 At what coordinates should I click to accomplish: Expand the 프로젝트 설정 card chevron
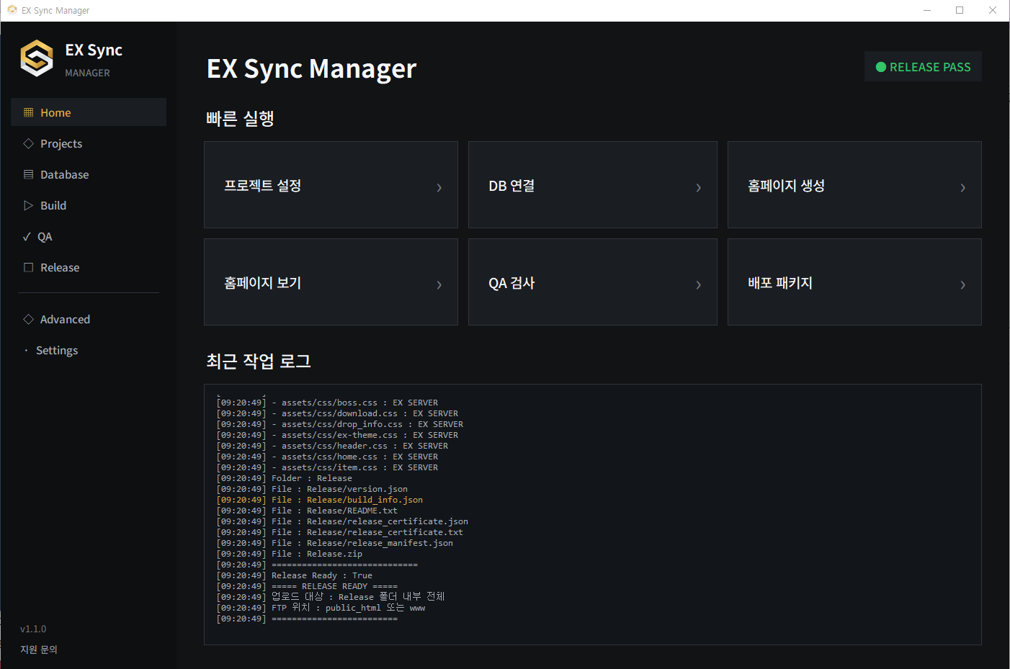tap(439, 187)
